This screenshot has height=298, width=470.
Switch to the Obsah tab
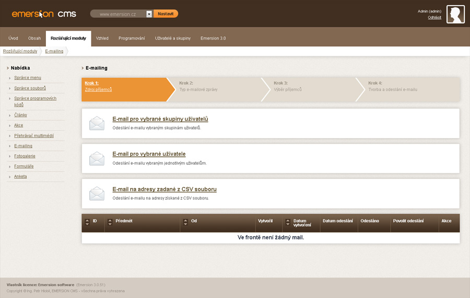click(34, 38)
